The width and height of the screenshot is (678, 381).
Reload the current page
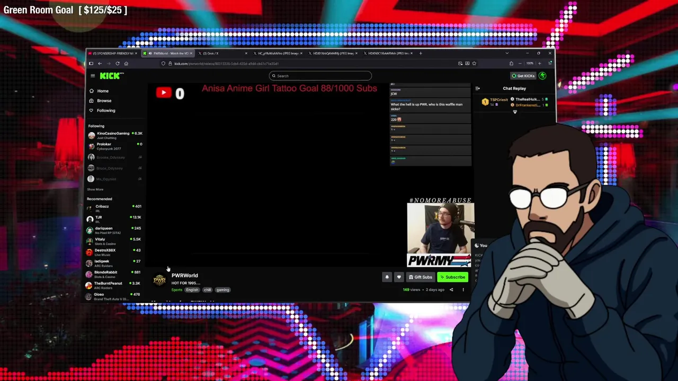pyautogui.click(x=117, y=63)
